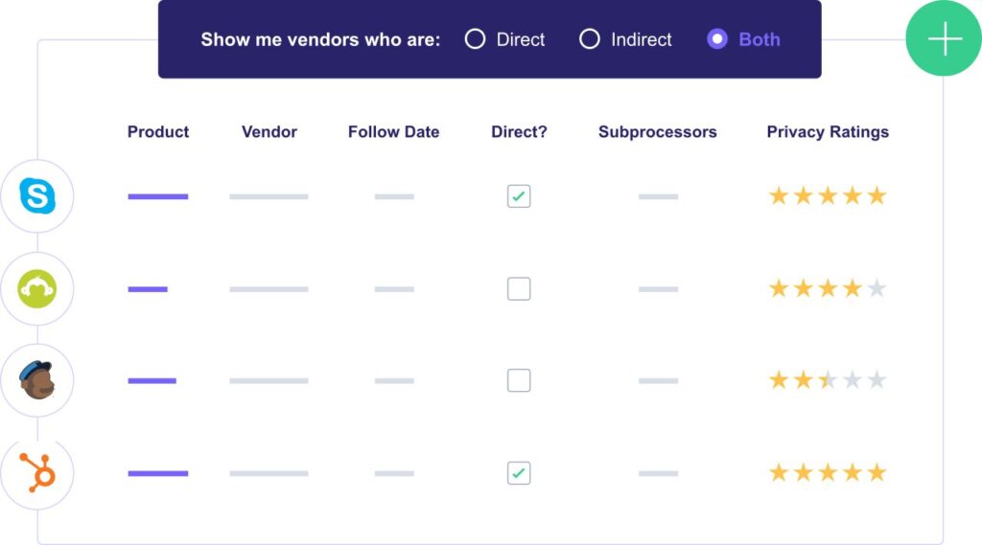Click the Skype vendor icon
Image resolution: width=982 pixels, height=545 pixels.
pos(37,196)
